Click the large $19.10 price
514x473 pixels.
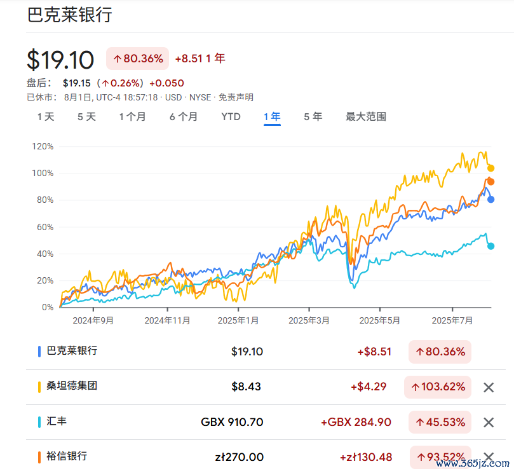60,60
